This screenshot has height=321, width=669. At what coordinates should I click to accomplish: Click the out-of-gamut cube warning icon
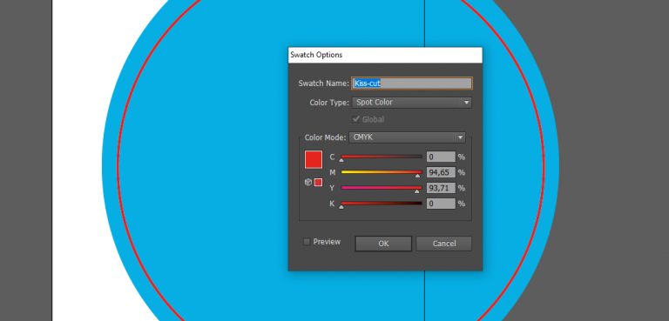308,183
